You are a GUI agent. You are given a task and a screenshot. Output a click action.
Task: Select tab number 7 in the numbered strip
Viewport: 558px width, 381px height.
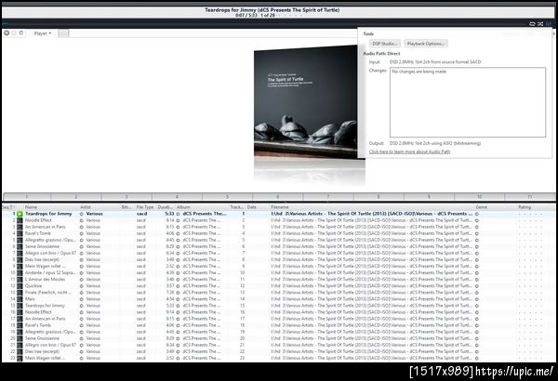[x=328, y=197]
